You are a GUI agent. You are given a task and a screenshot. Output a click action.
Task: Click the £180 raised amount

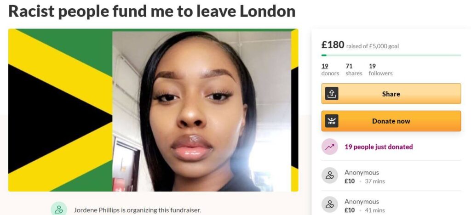coord(333,45)
